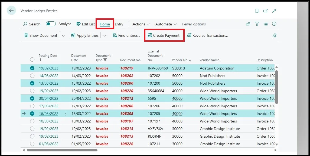
Task: Deselect row for document 108219
Action: [x=32, y=68]
